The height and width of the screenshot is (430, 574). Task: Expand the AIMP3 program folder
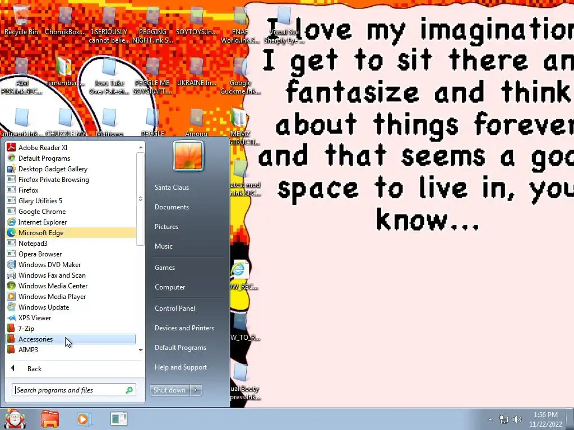tap(71, 349)
